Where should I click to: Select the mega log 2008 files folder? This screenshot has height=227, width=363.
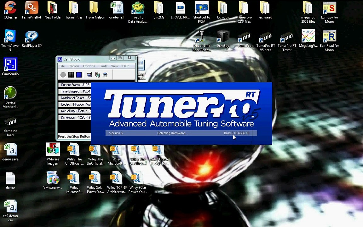(x=308, y=12)
